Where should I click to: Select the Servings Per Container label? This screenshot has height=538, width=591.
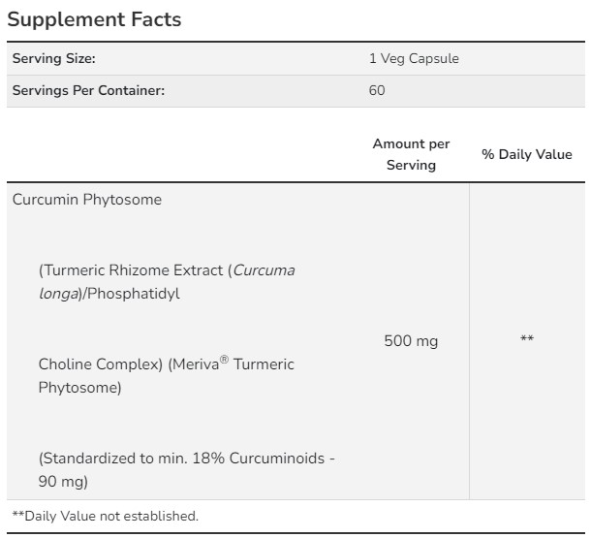point(87,90)
